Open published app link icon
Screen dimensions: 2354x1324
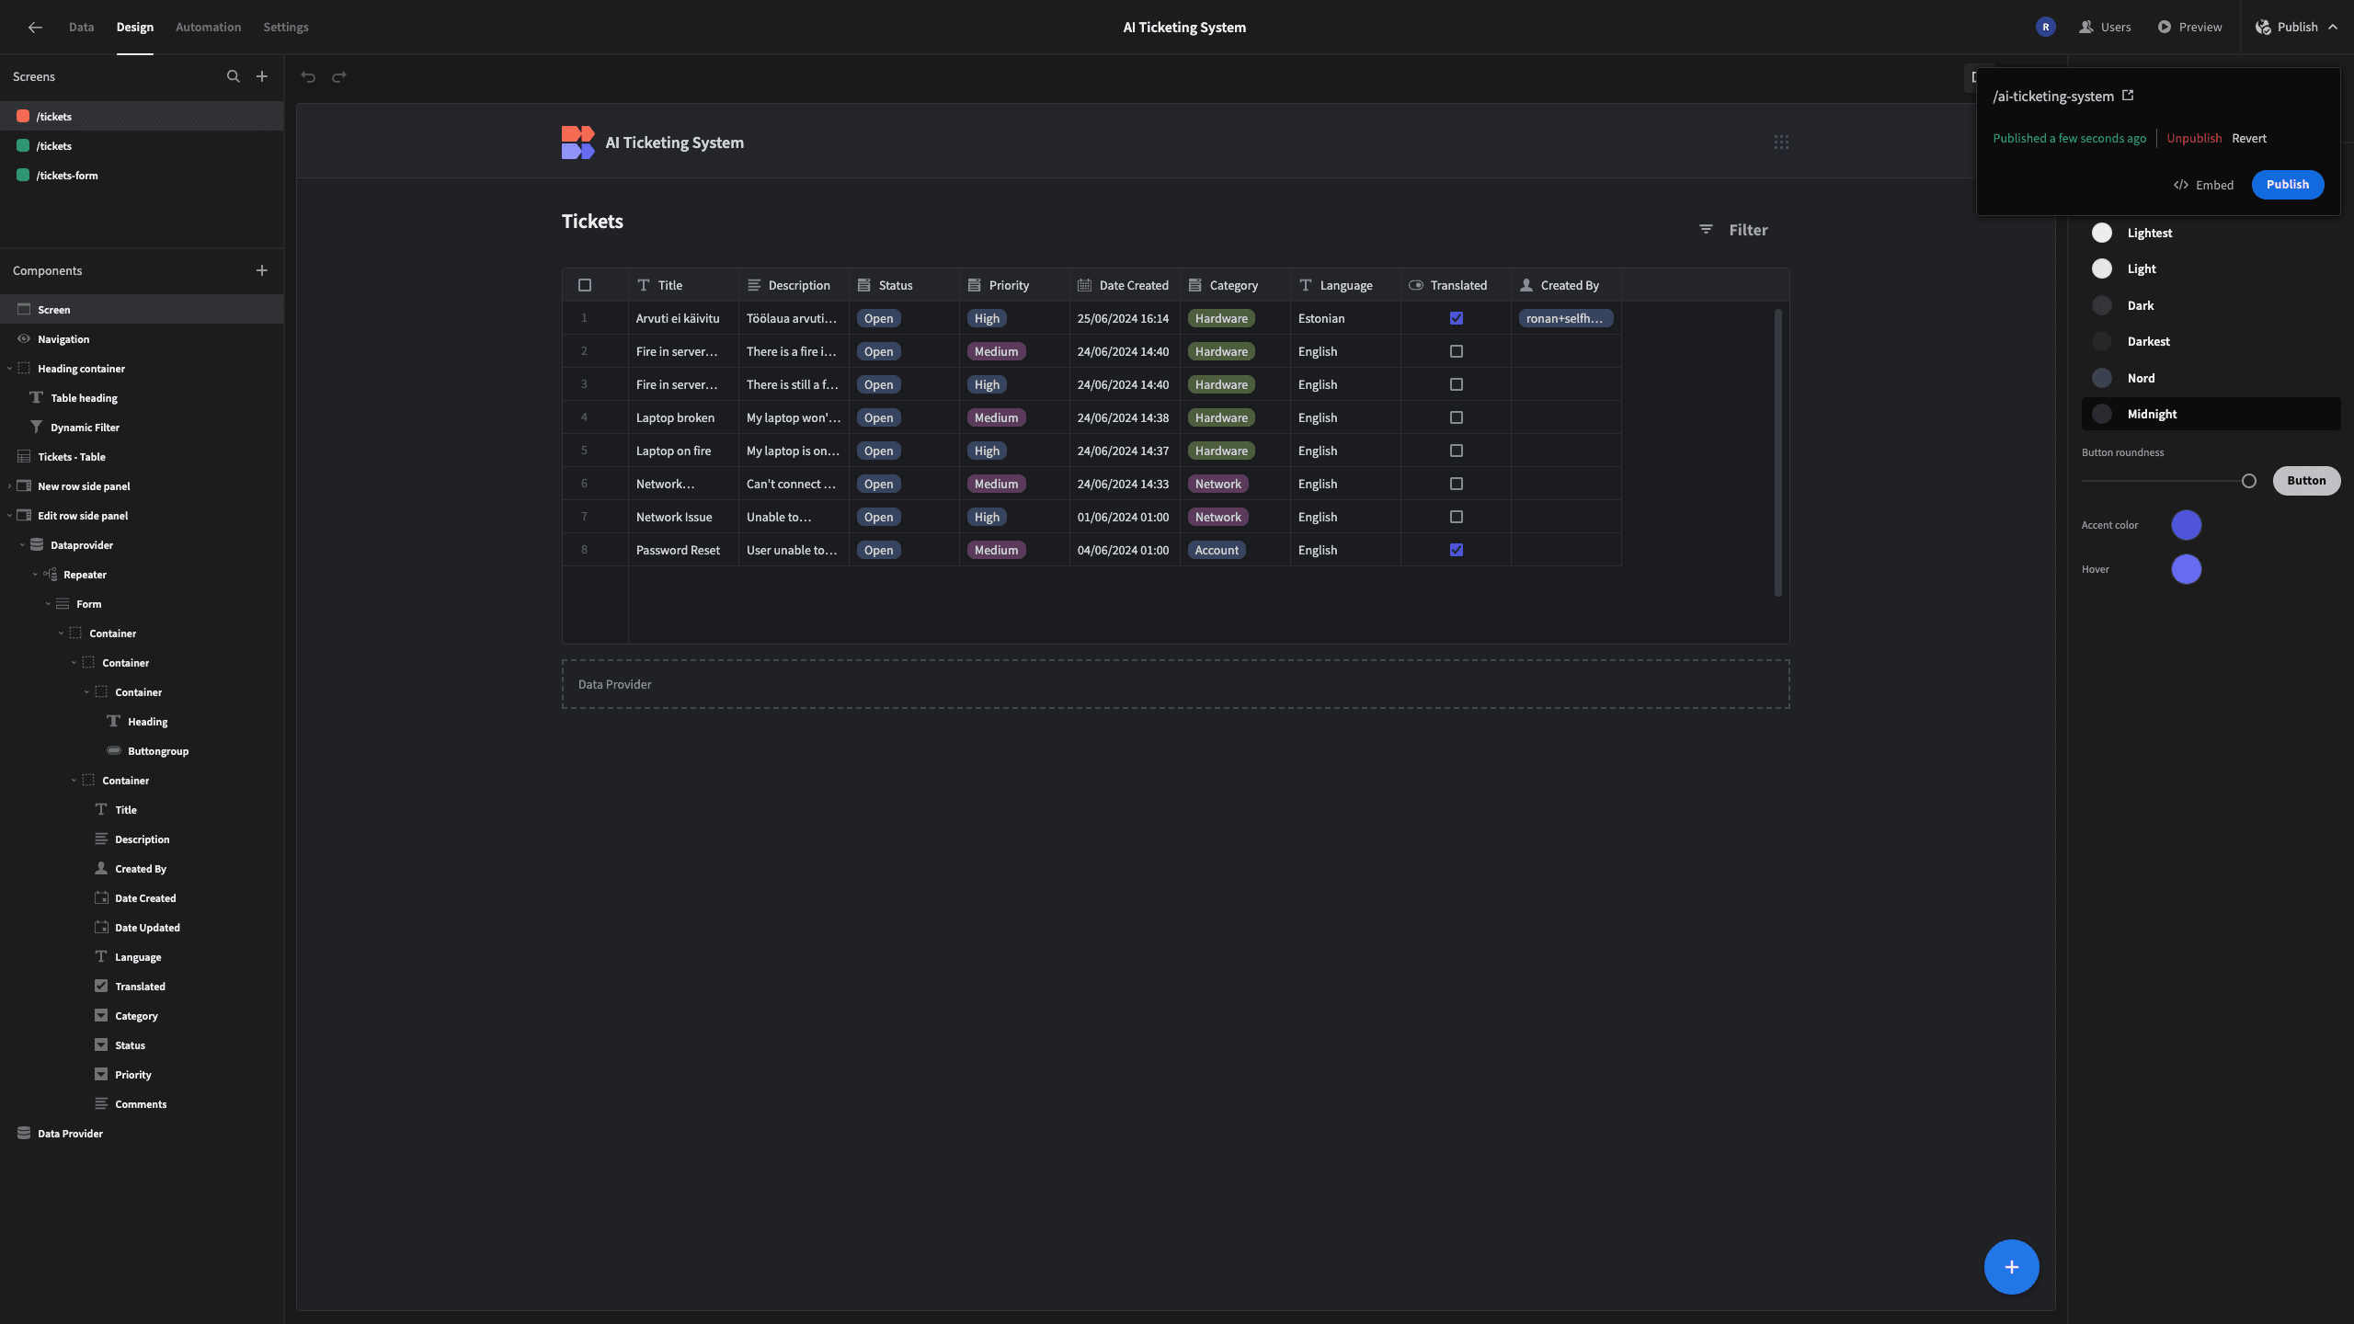[x=2128, y=96]
